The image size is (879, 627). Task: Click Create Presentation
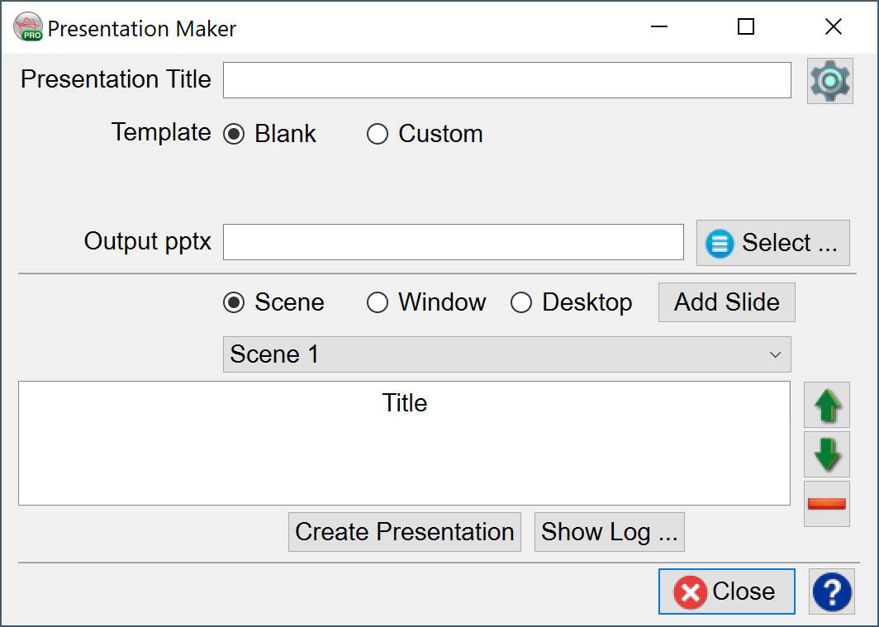[x=404, y=532]
